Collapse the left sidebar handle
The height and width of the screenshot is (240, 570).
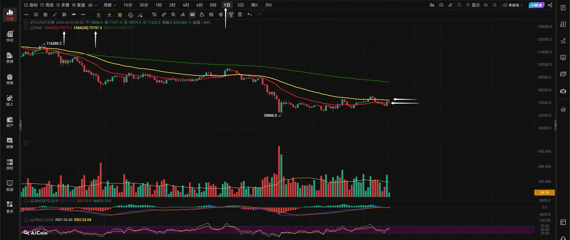20,125
